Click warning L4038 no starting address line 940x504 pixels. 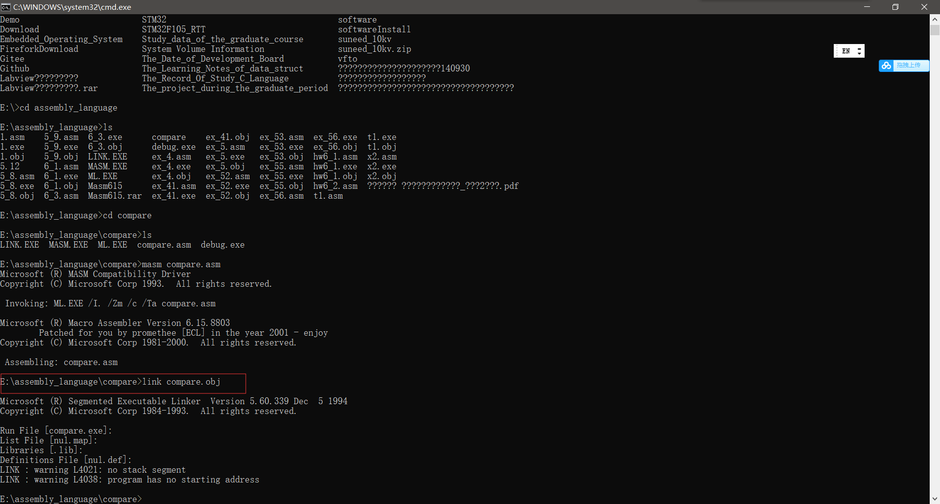130,480
